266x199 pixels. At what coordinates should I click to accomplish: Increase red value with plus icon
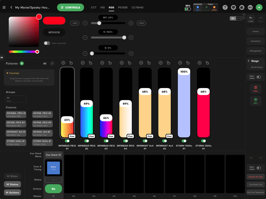tap(131, 37)
